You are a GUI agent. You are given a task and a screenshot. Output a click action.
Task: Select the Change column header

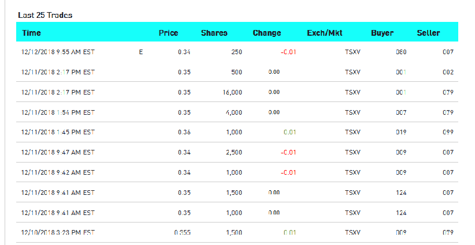(267, 33)
